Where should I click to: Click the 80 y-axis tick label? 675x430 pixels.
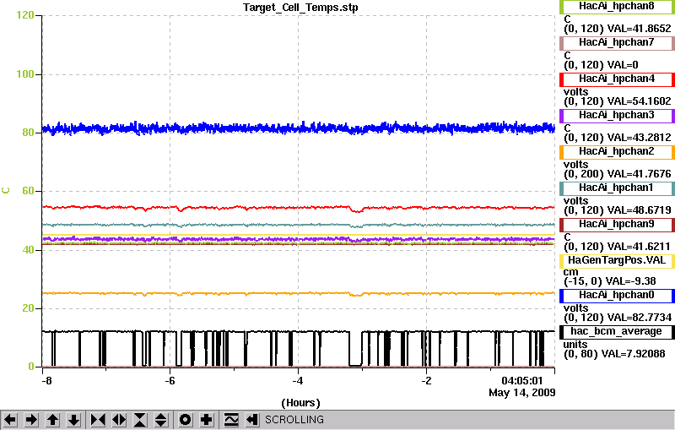(x=28, y=133)
